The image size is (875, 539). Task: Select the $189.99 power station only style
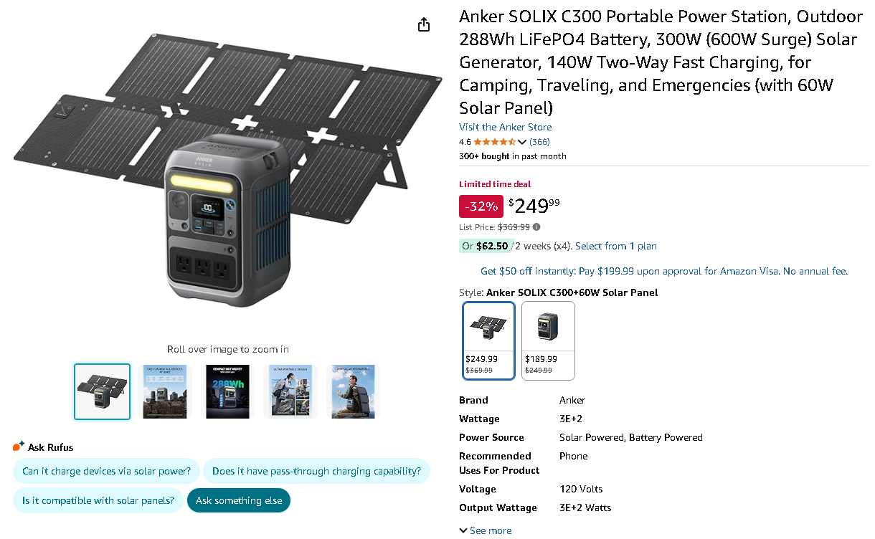[547, 340]
